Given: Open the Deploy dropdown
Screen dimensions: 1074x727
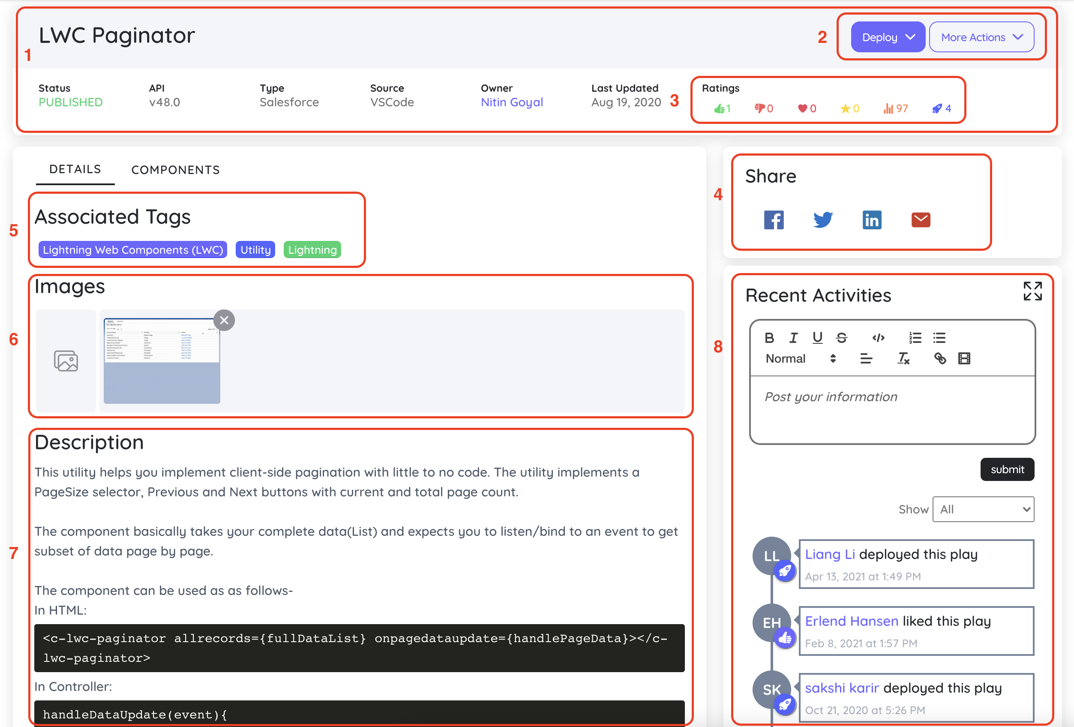Looking at the screenshot, I should click(x=888, y=37).
